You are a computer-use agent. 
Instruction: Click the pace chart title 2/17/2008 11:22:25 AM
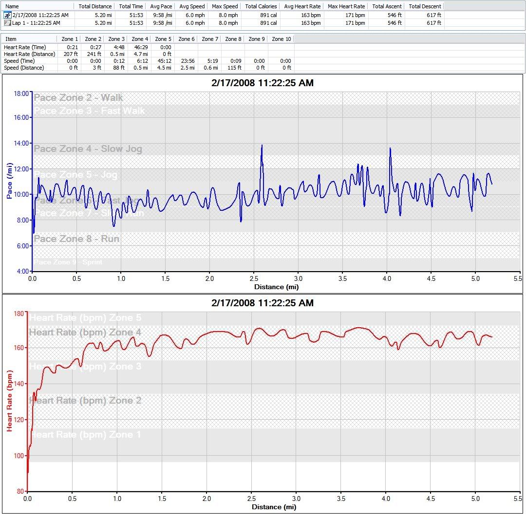click(263, 83)
